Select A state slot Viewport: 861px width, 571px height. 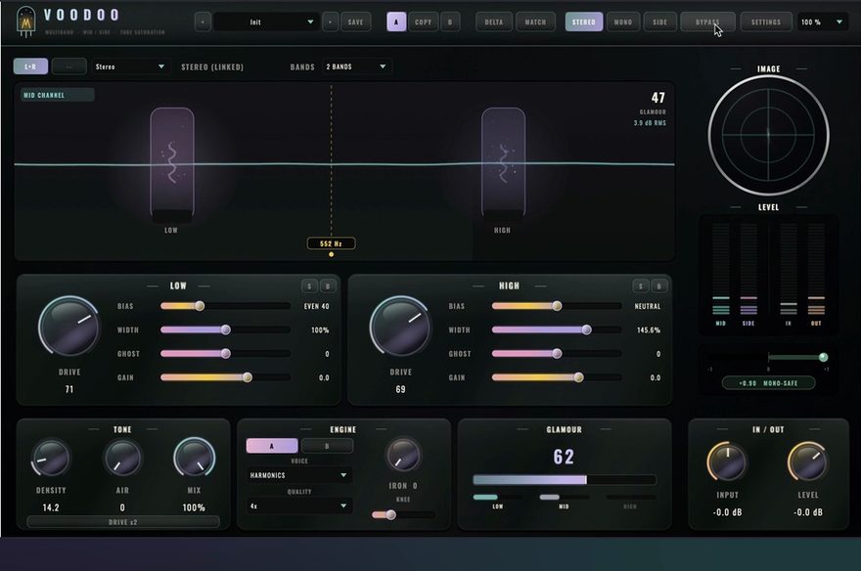[x=396, y=22]
